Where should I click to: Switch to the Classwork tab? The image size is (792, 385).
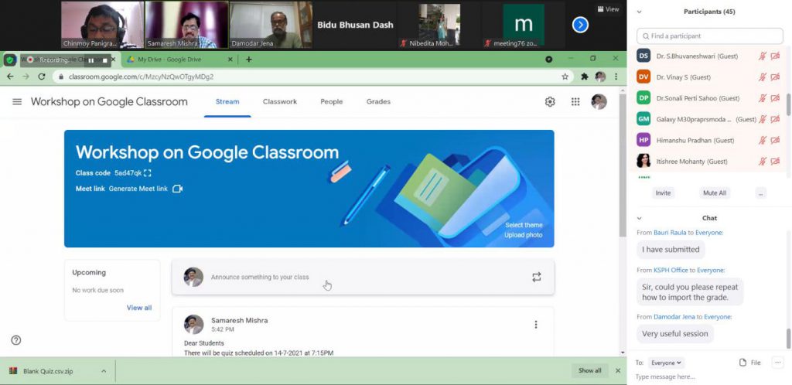(x=280, y=101)
